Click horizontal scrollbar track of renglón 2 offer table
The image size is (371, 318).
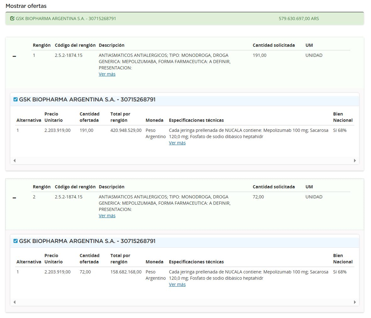184,302
